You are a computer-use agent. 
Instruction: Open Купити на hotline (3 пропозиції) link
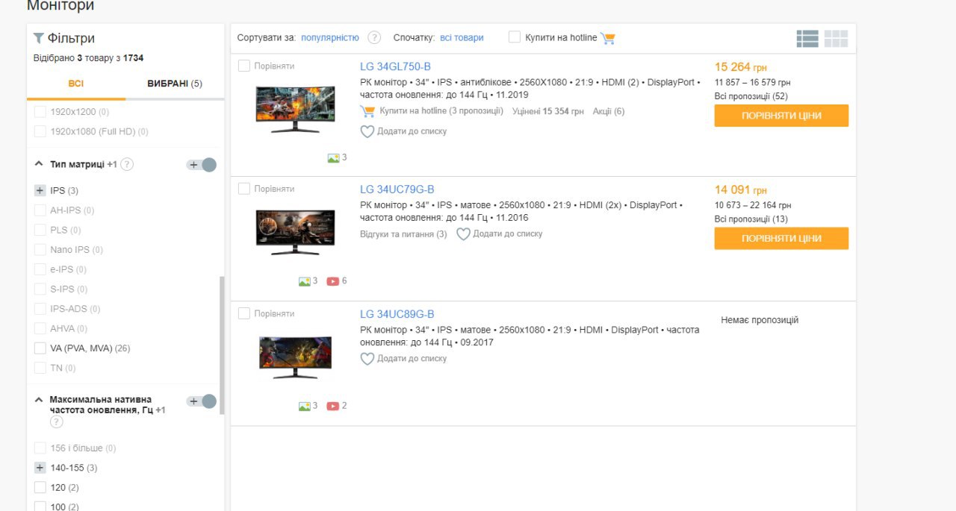[441, 111]
